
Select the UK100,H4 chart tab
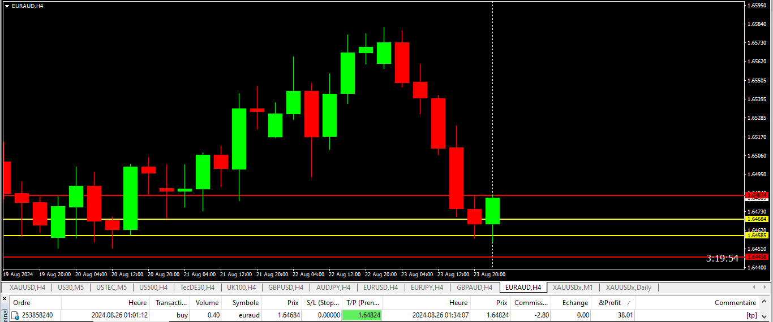pos(241,288)
